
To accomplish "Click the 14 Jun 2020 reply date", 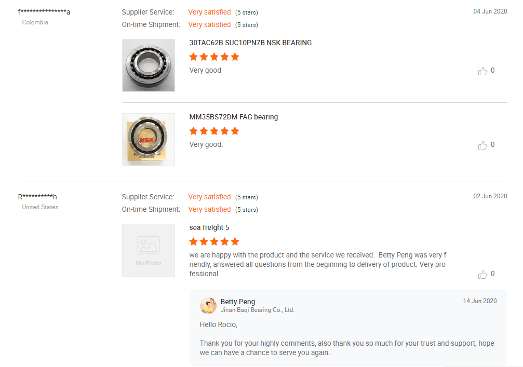I will click(x=480, y=301).
